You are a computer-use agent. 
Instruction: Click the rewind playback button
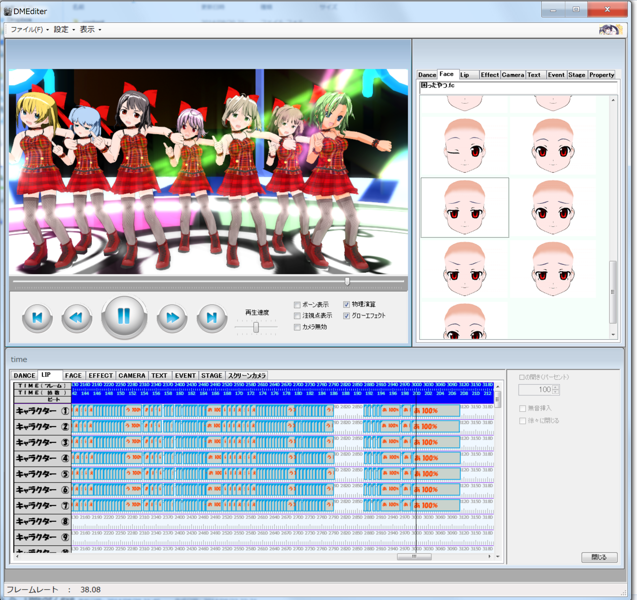77,318
